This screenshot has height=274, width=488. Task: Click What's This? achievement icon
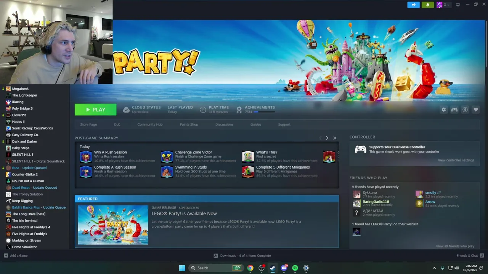point(248,156)
